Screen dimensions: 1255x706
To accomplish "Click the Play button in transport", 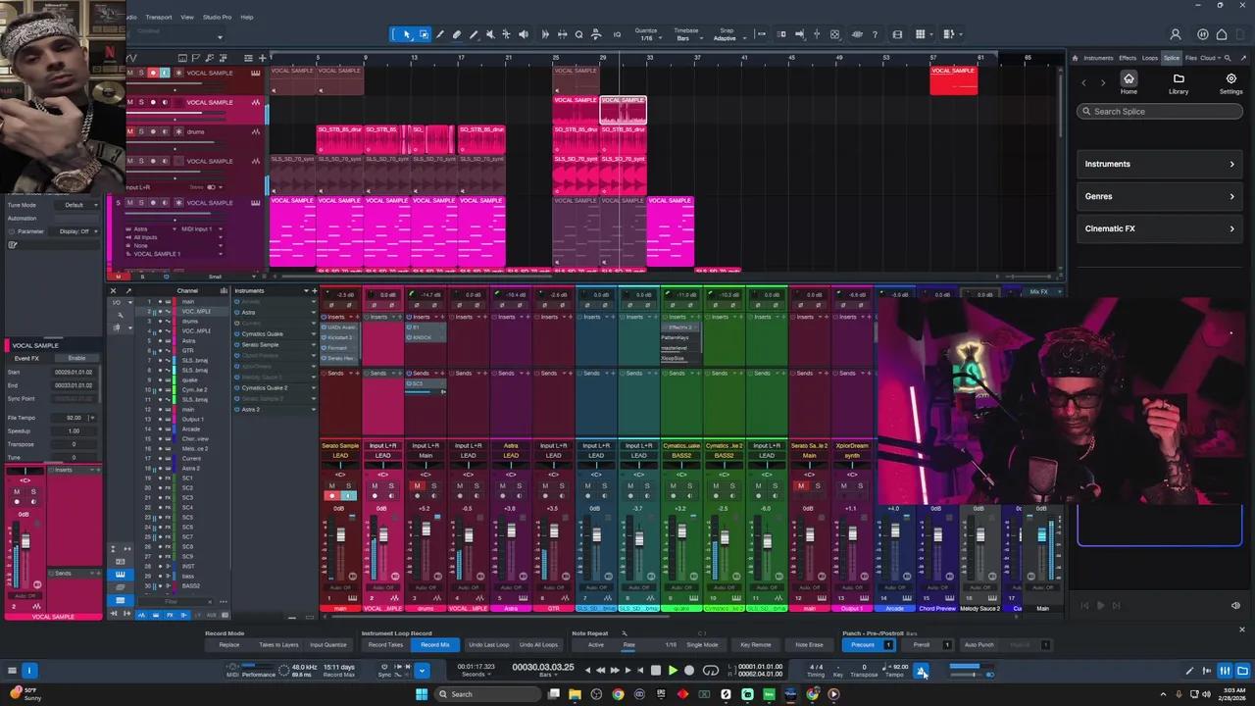I will 673,671.
